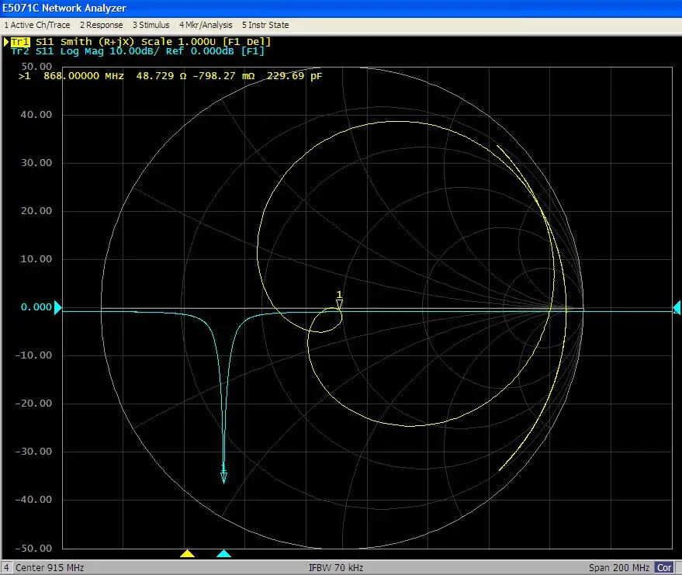The image size is (682, 575).
Task: Expand the 4 Mkr/Analysis menu
Action: point(206,25)
